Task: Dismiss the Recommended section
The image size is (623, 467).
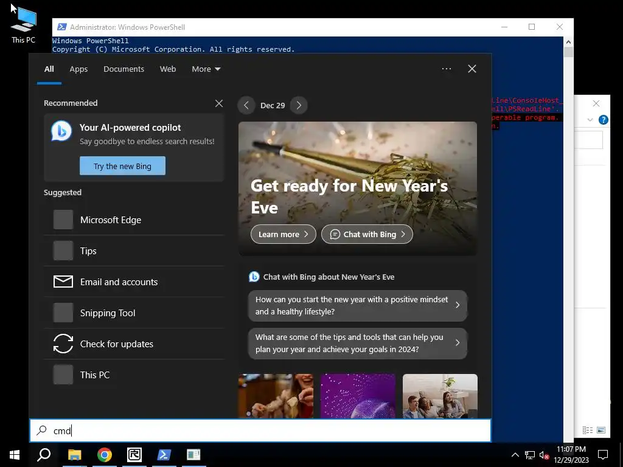Action: [x=219, y=103]
